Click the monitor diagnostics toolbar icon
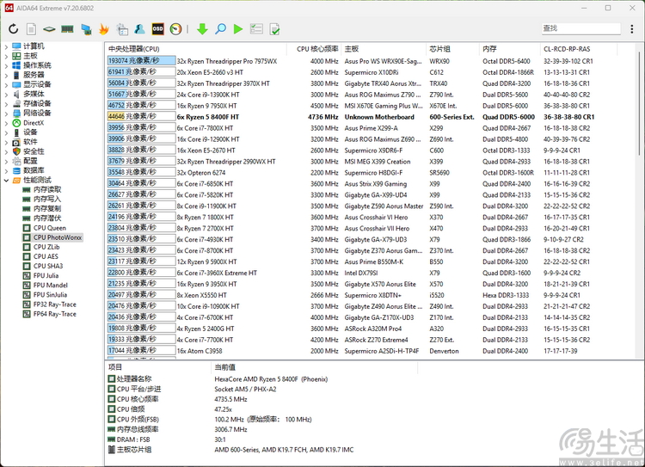The image size is (645, 467). 86,28
